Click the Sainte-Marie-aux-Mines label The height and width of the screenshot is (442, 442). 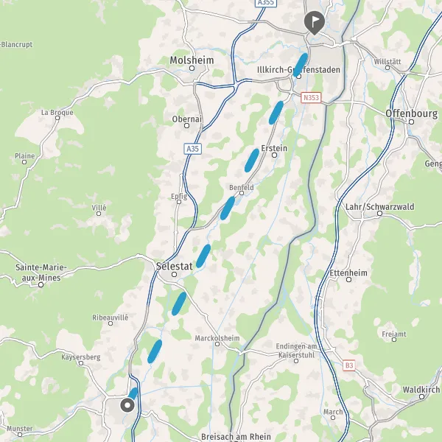click(x=41, y=273)
